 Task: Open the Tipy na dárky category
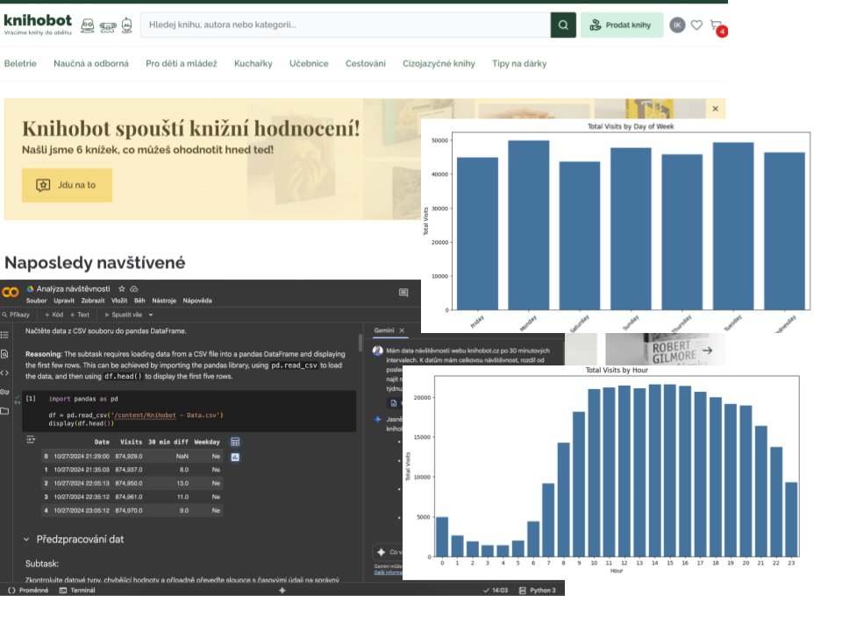pyautogui.click(x=519, y=63)
